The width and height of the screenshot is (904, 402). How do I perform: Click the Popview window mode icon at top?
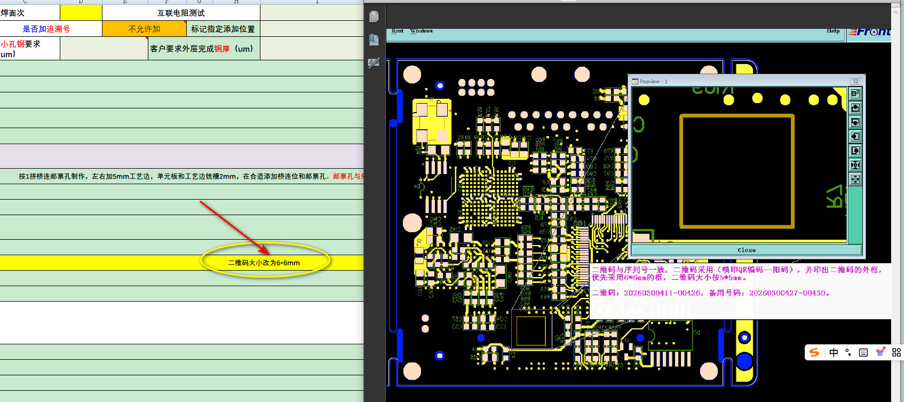855,93
